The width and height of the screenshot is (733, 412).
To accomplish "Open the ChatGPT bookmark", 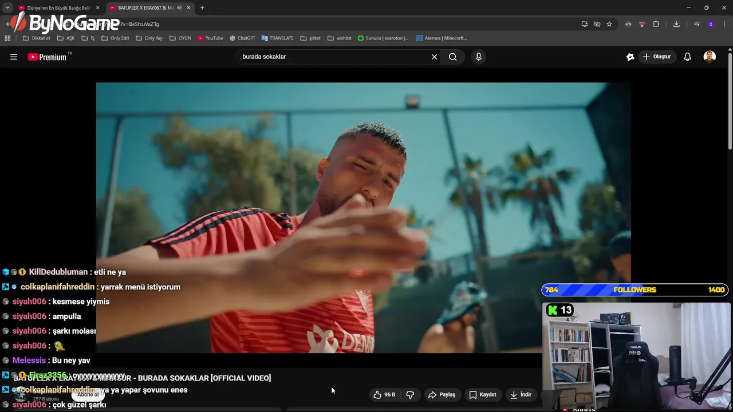I will tap(243, 38).
